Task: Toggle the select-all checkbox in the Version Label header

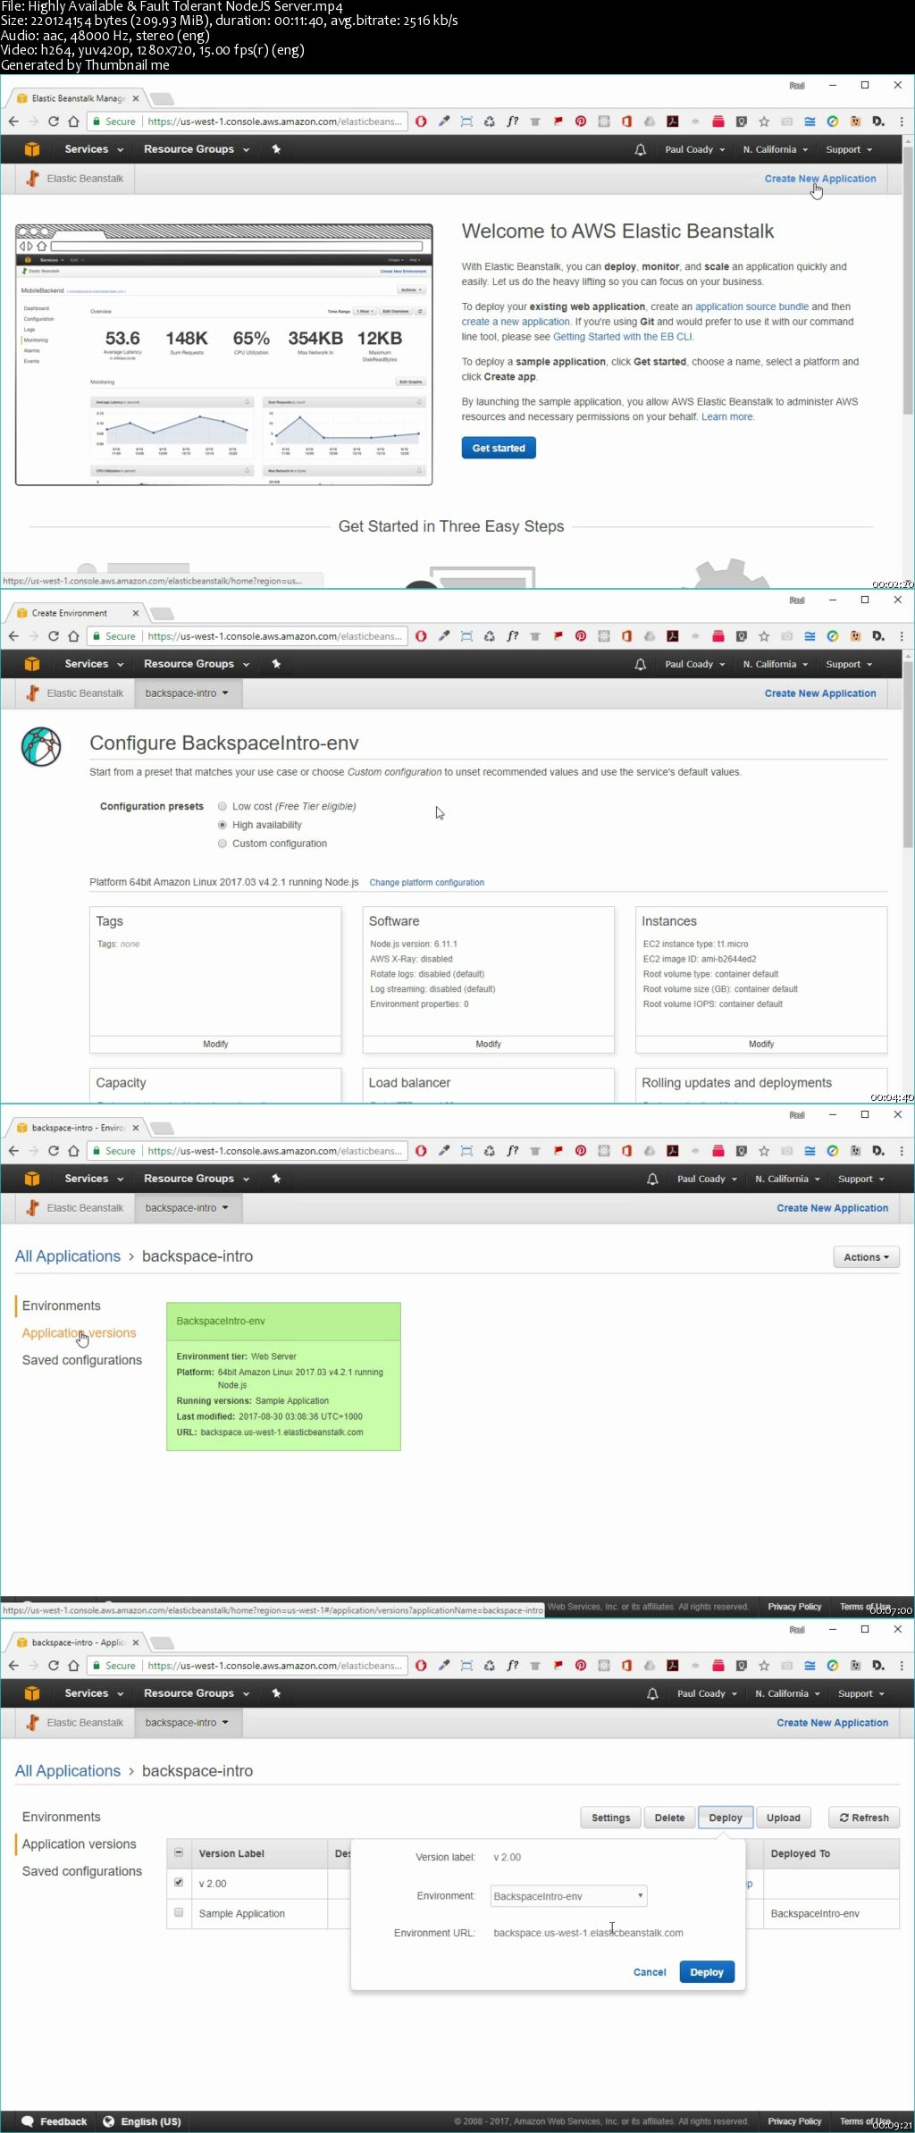Action: (x=179, y=1852)
